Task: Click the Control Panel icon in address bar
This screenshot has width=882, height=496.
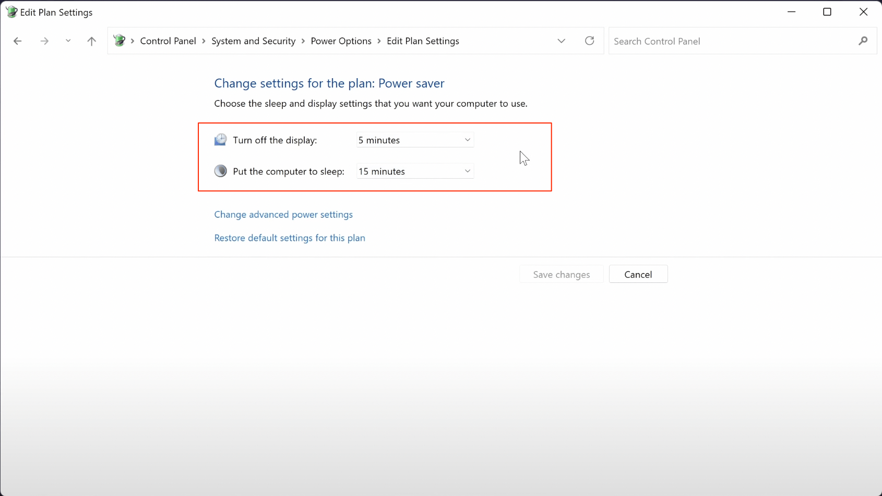Action: coord(120,41)
